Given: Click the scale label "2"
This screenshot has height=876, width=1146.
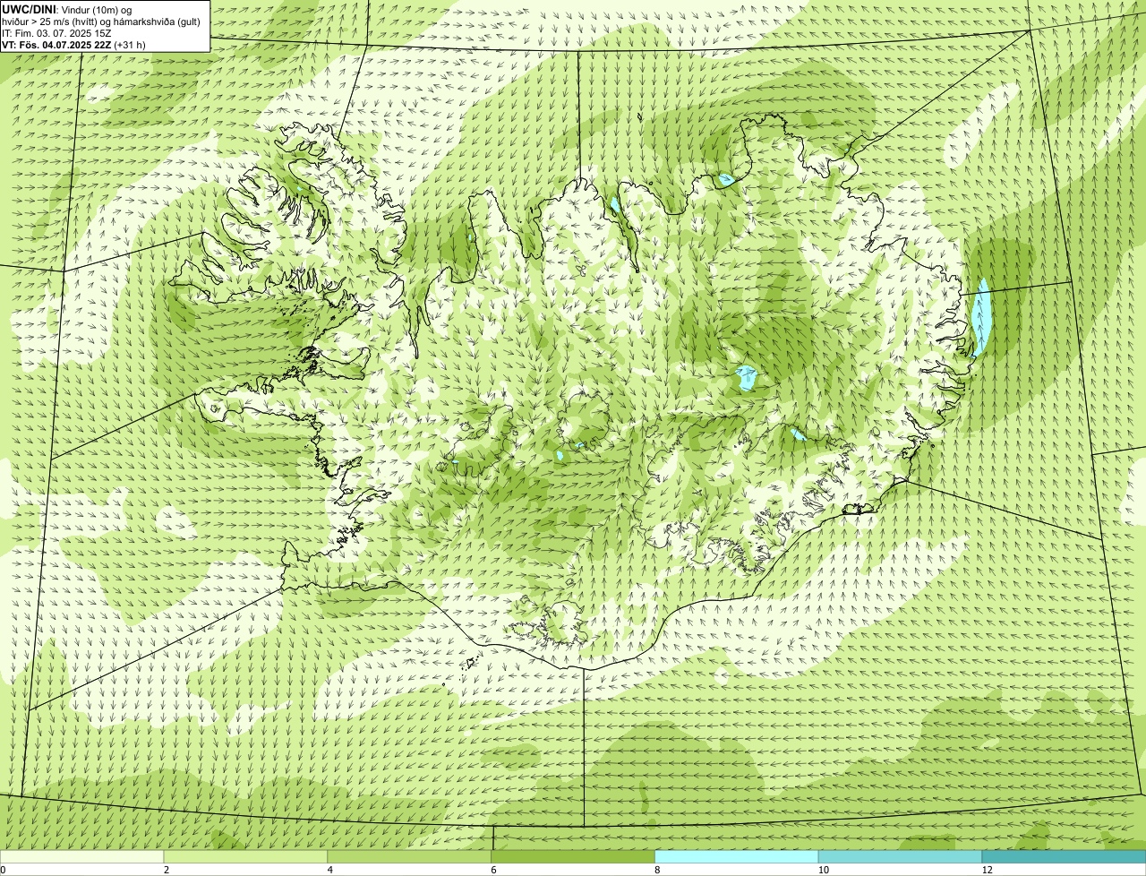Looking at the screenshot, I should 166,870.
